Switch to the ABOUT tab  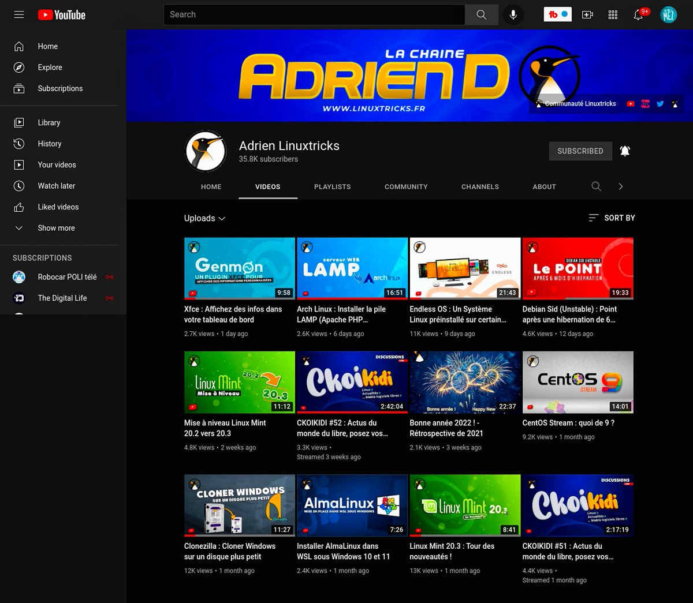click(x=545, y=187)
